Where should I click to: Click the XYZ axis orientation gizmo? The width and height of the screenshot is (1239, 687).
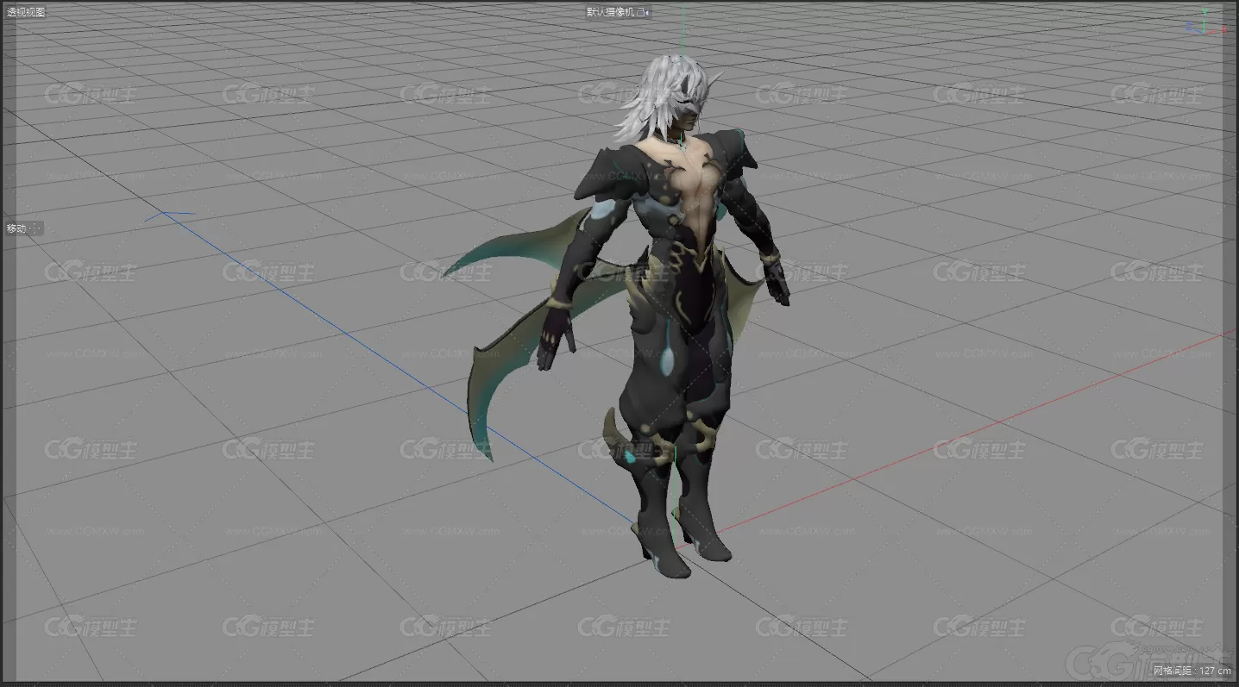[1204, 23]
